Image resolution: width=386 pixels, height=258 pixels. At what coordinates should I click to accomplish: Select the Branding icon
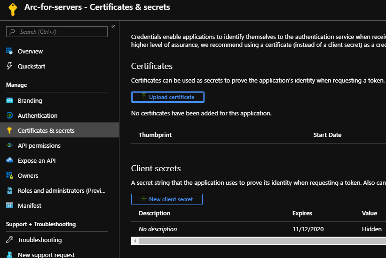tap(9, 100)
